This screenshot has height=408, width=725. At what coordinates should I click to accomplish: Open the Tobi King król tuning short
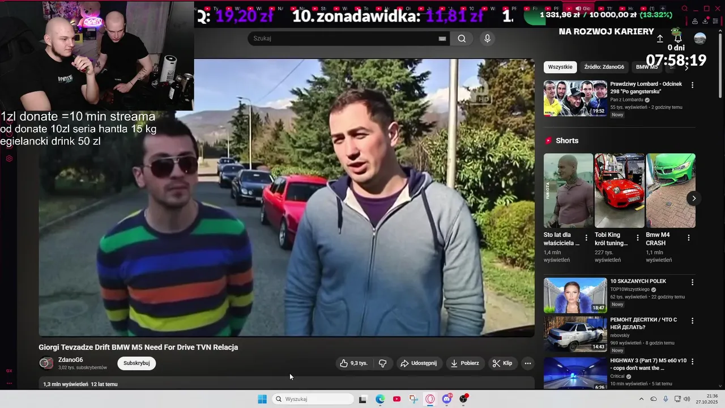620,190
